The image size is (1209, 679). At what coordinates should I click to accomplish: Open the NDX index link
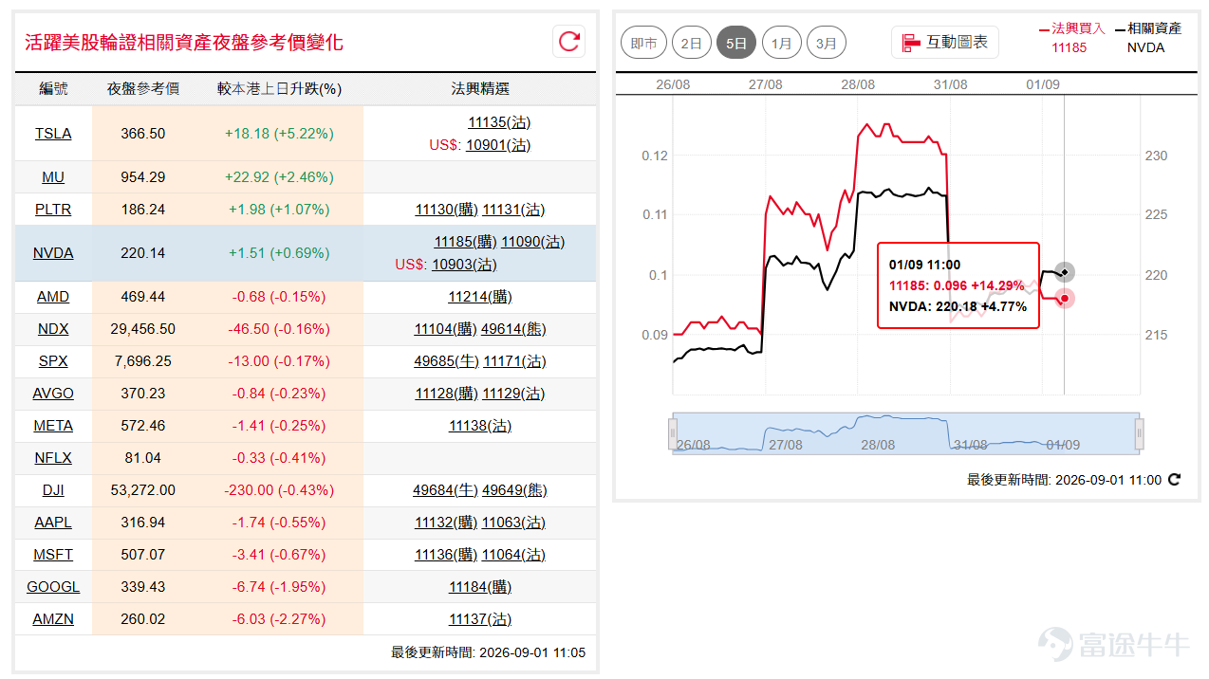(53, 329)
